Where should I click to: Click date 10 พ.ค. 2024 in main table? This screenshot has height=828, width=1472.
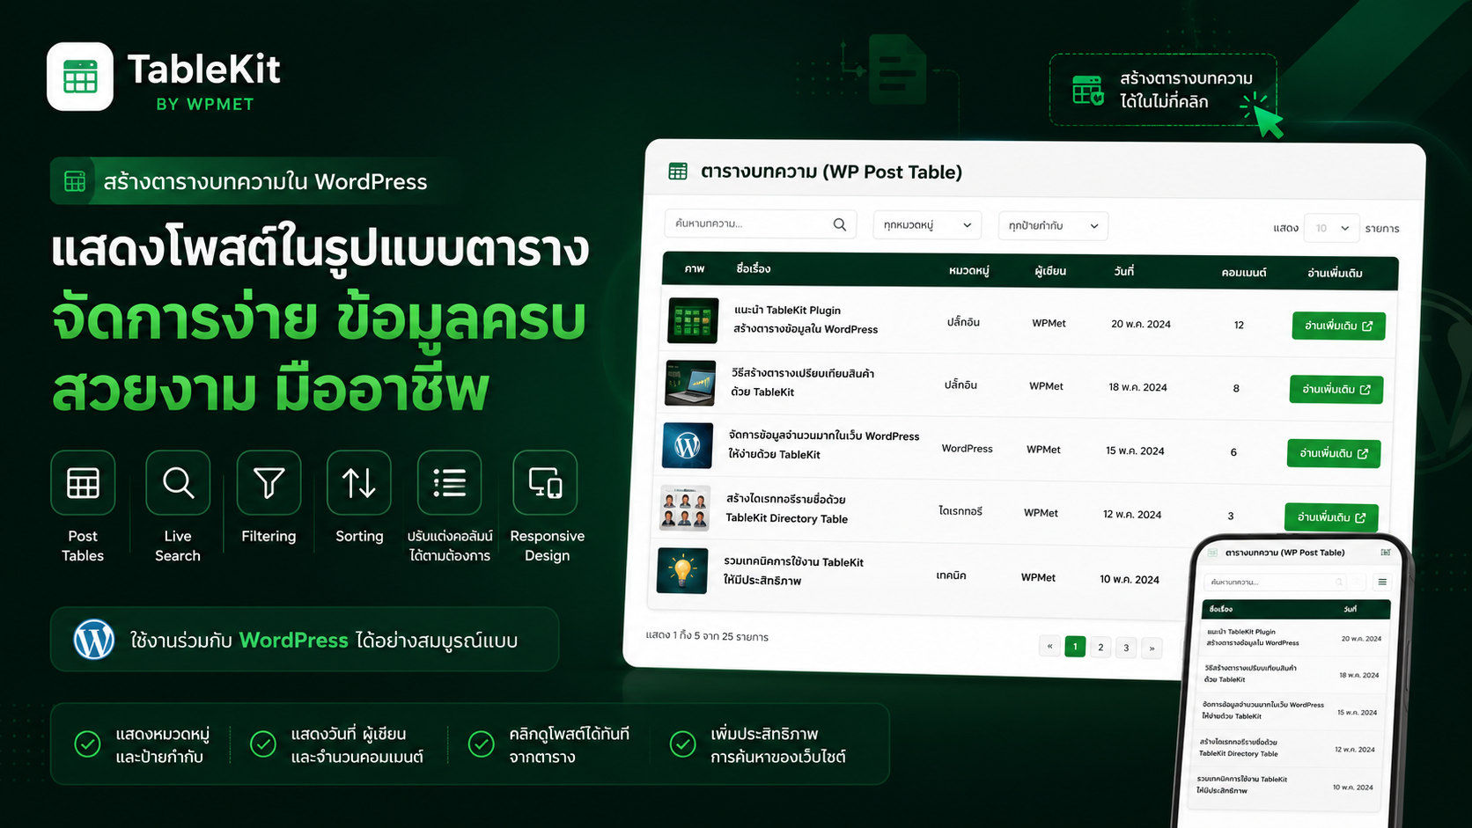point(1130,579)
